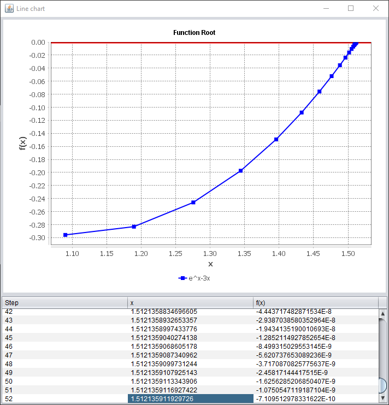Screen dimensions: 389x405
Task: Click the chart data point near x=1.395
Action: pyautogui.click(x=276, y=139)
